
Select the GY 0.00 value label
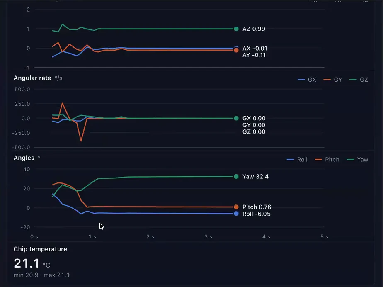254,125
